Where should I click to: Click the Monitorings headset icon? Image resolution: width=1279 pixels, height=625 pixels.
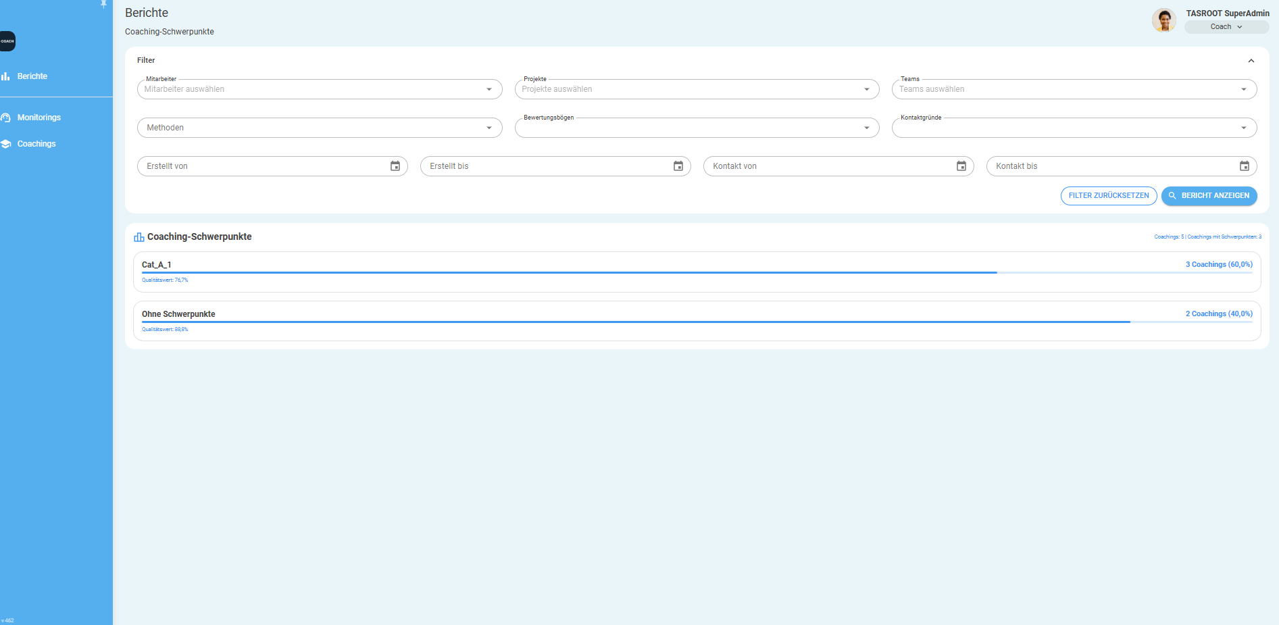click(5, 118)
